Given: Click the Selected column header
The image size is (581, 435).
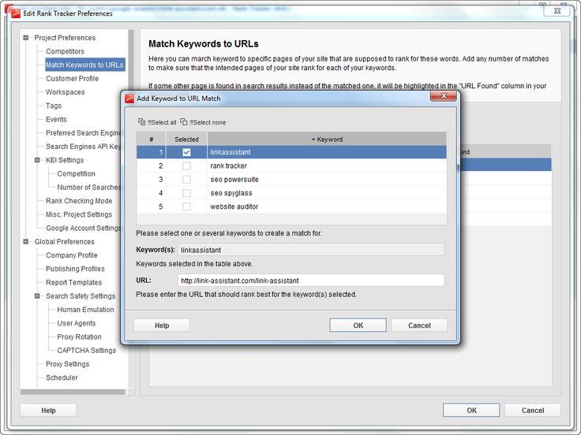Looking at the screenshot, I should click(x=186, y=139).
